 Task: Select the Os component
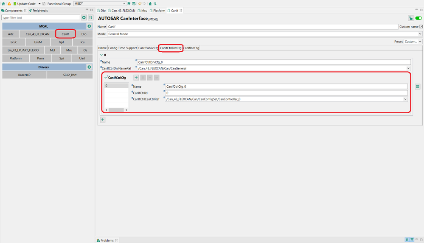coord(85,50)
